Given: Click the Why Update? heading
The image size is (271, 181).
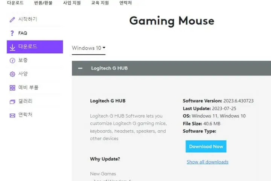Looking at the screenshot, I should pos(105,159).
